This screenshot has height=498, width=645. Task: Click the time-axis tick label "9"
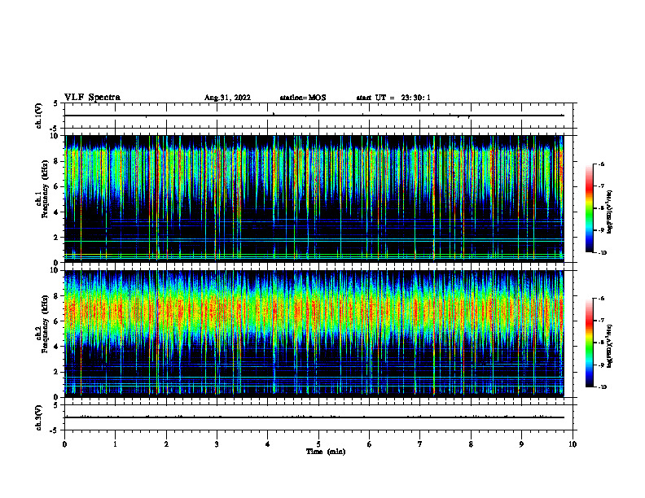pyautogui.click(x=521, y=444)
